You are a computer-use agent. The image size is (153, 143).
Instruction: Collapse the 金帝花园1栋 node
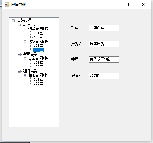(x=25, y=59)
